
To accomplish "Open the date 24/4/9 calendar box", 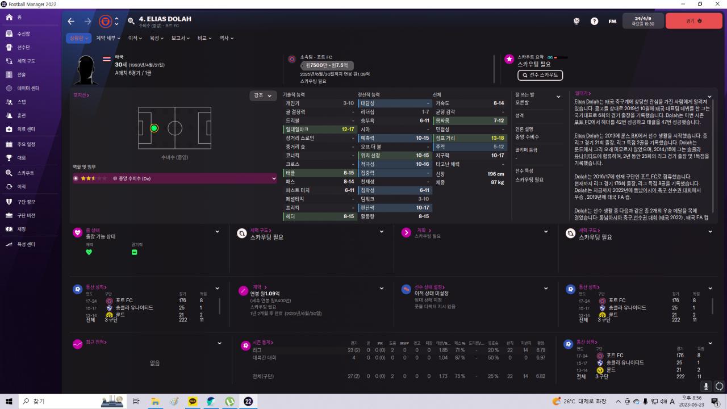I will pos(643,20).
